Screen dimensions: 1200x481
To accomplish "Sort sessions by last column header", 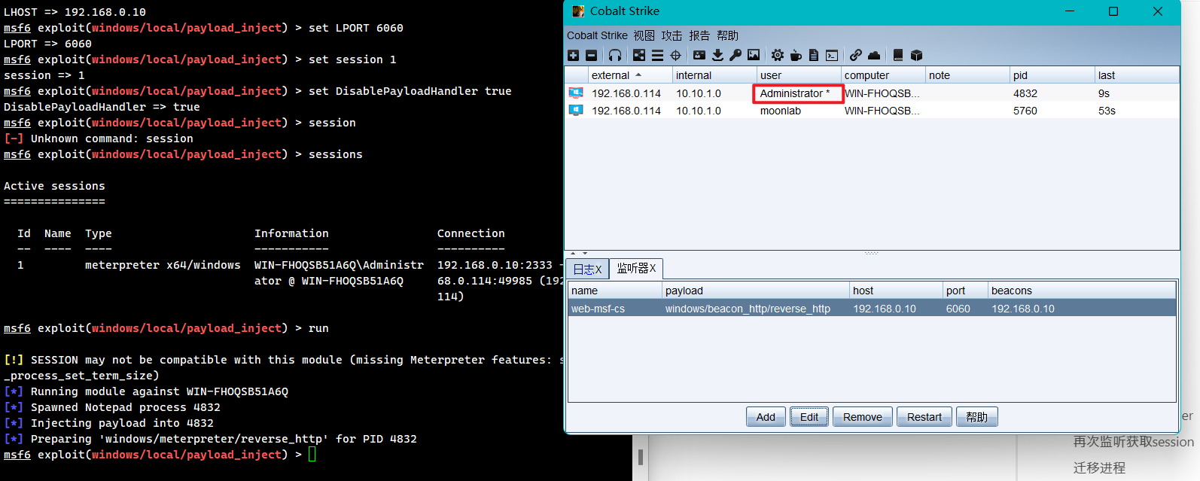I will (1137, 75).
